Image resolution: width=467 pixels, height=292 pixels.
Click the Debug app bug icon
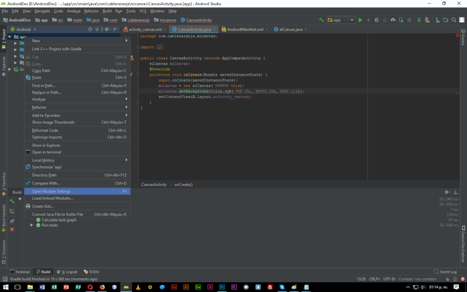point(376,20)
